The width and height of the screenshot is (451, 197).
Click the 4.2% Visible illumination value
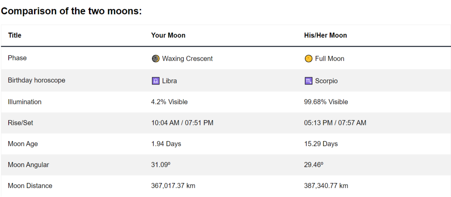point(169,102)
